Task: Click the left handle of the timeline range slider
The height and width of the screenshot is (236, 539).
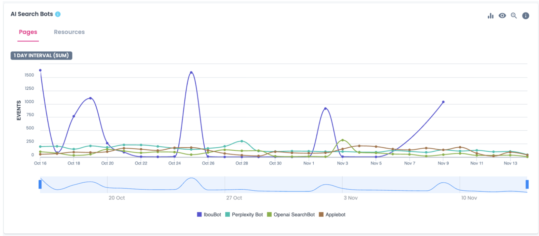Action: (40, 185)
